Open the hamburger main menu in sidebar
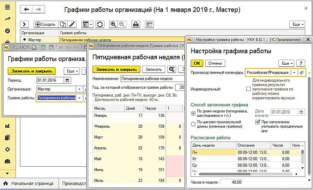 click(7, 7)
